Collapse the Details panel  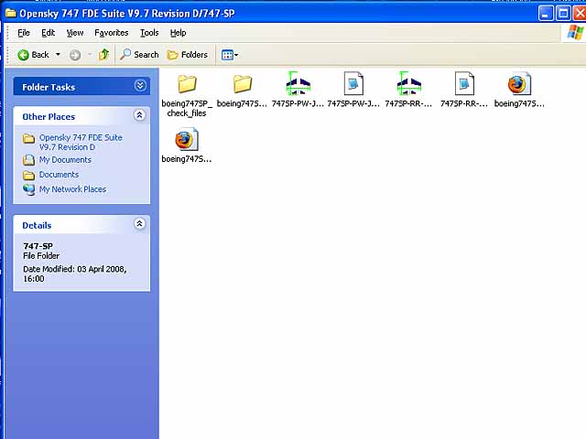(139, 224)
